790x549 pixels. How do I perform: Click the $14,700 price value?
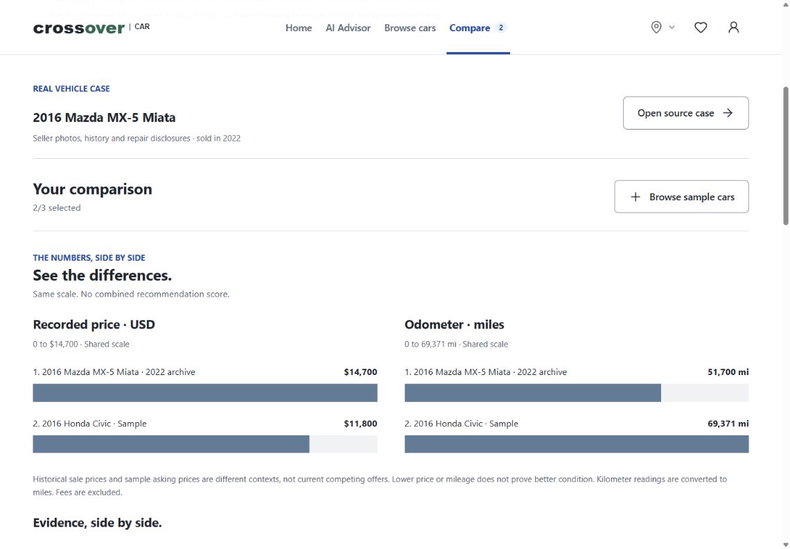361,372
